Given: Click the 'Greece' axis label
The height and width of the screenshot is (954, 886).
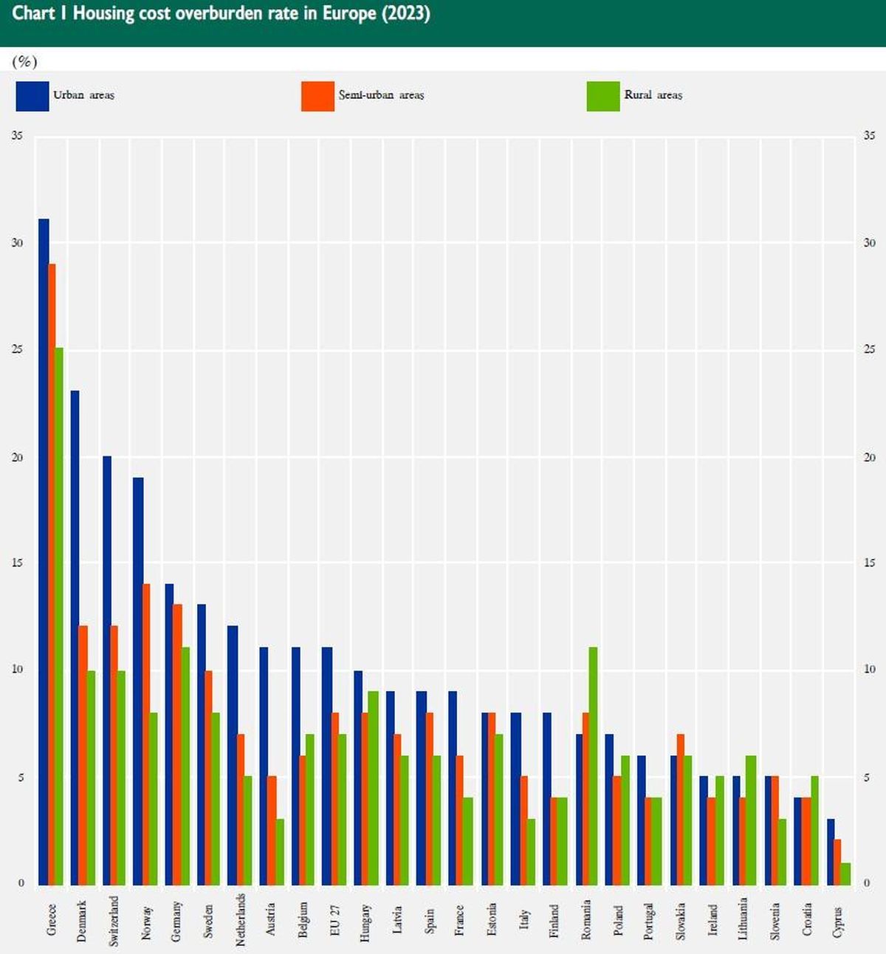Looking at the screenshot, I should tap(51, 920).
